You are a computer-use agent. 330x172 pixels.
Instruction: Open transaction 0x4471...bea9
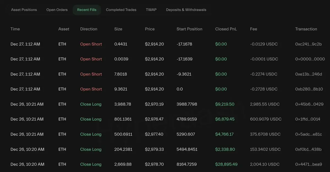(x=309, y=164)
